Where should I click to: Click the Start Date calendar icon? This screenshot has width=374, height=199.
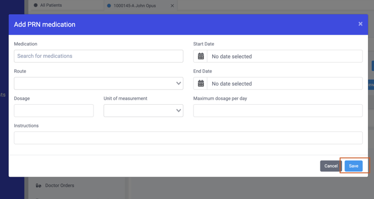[201, 56]
